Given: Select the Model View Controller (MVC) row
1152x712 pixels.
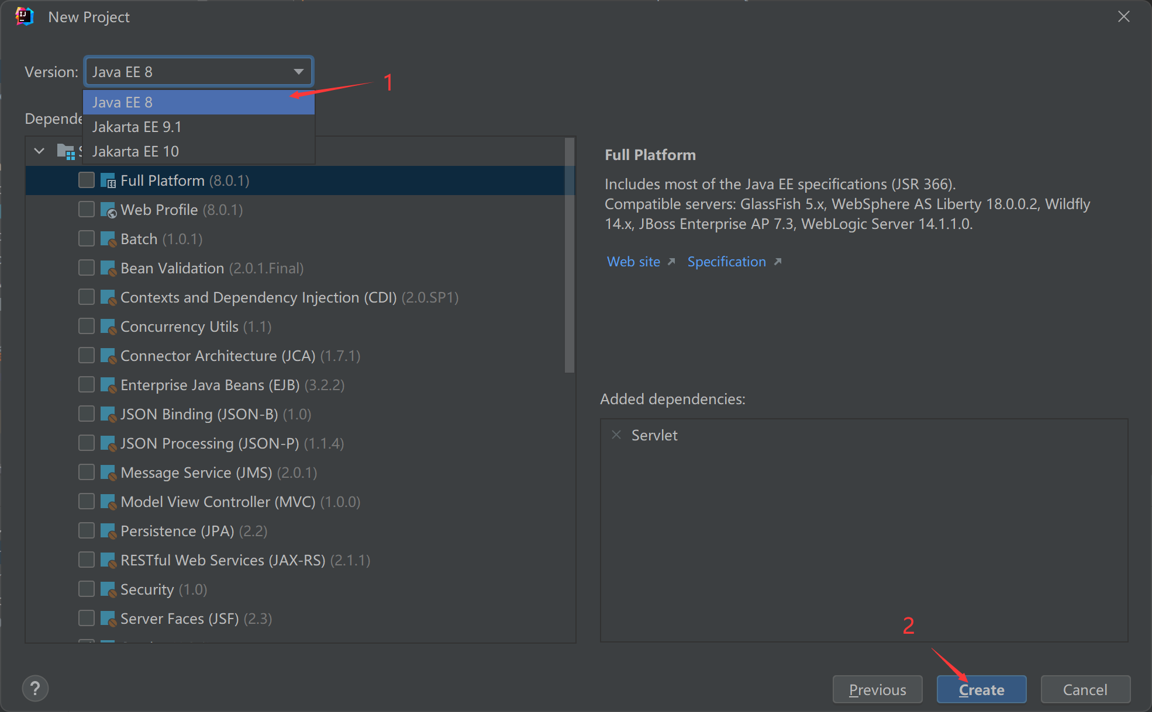Looking at the screenshot, I should click(x=295, y=502).
